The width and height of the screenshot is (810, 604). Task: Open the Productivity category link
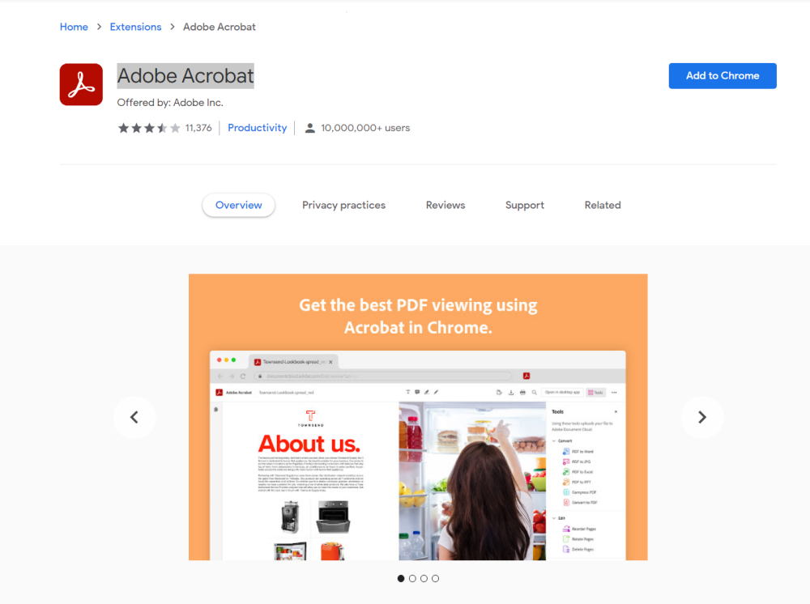(258, 128)
